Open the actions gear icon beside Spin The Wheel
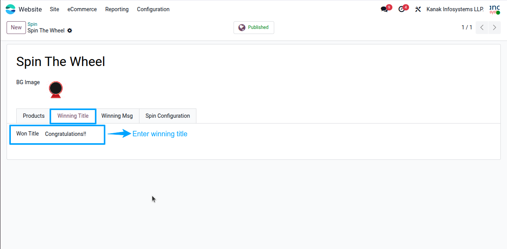 70,30
